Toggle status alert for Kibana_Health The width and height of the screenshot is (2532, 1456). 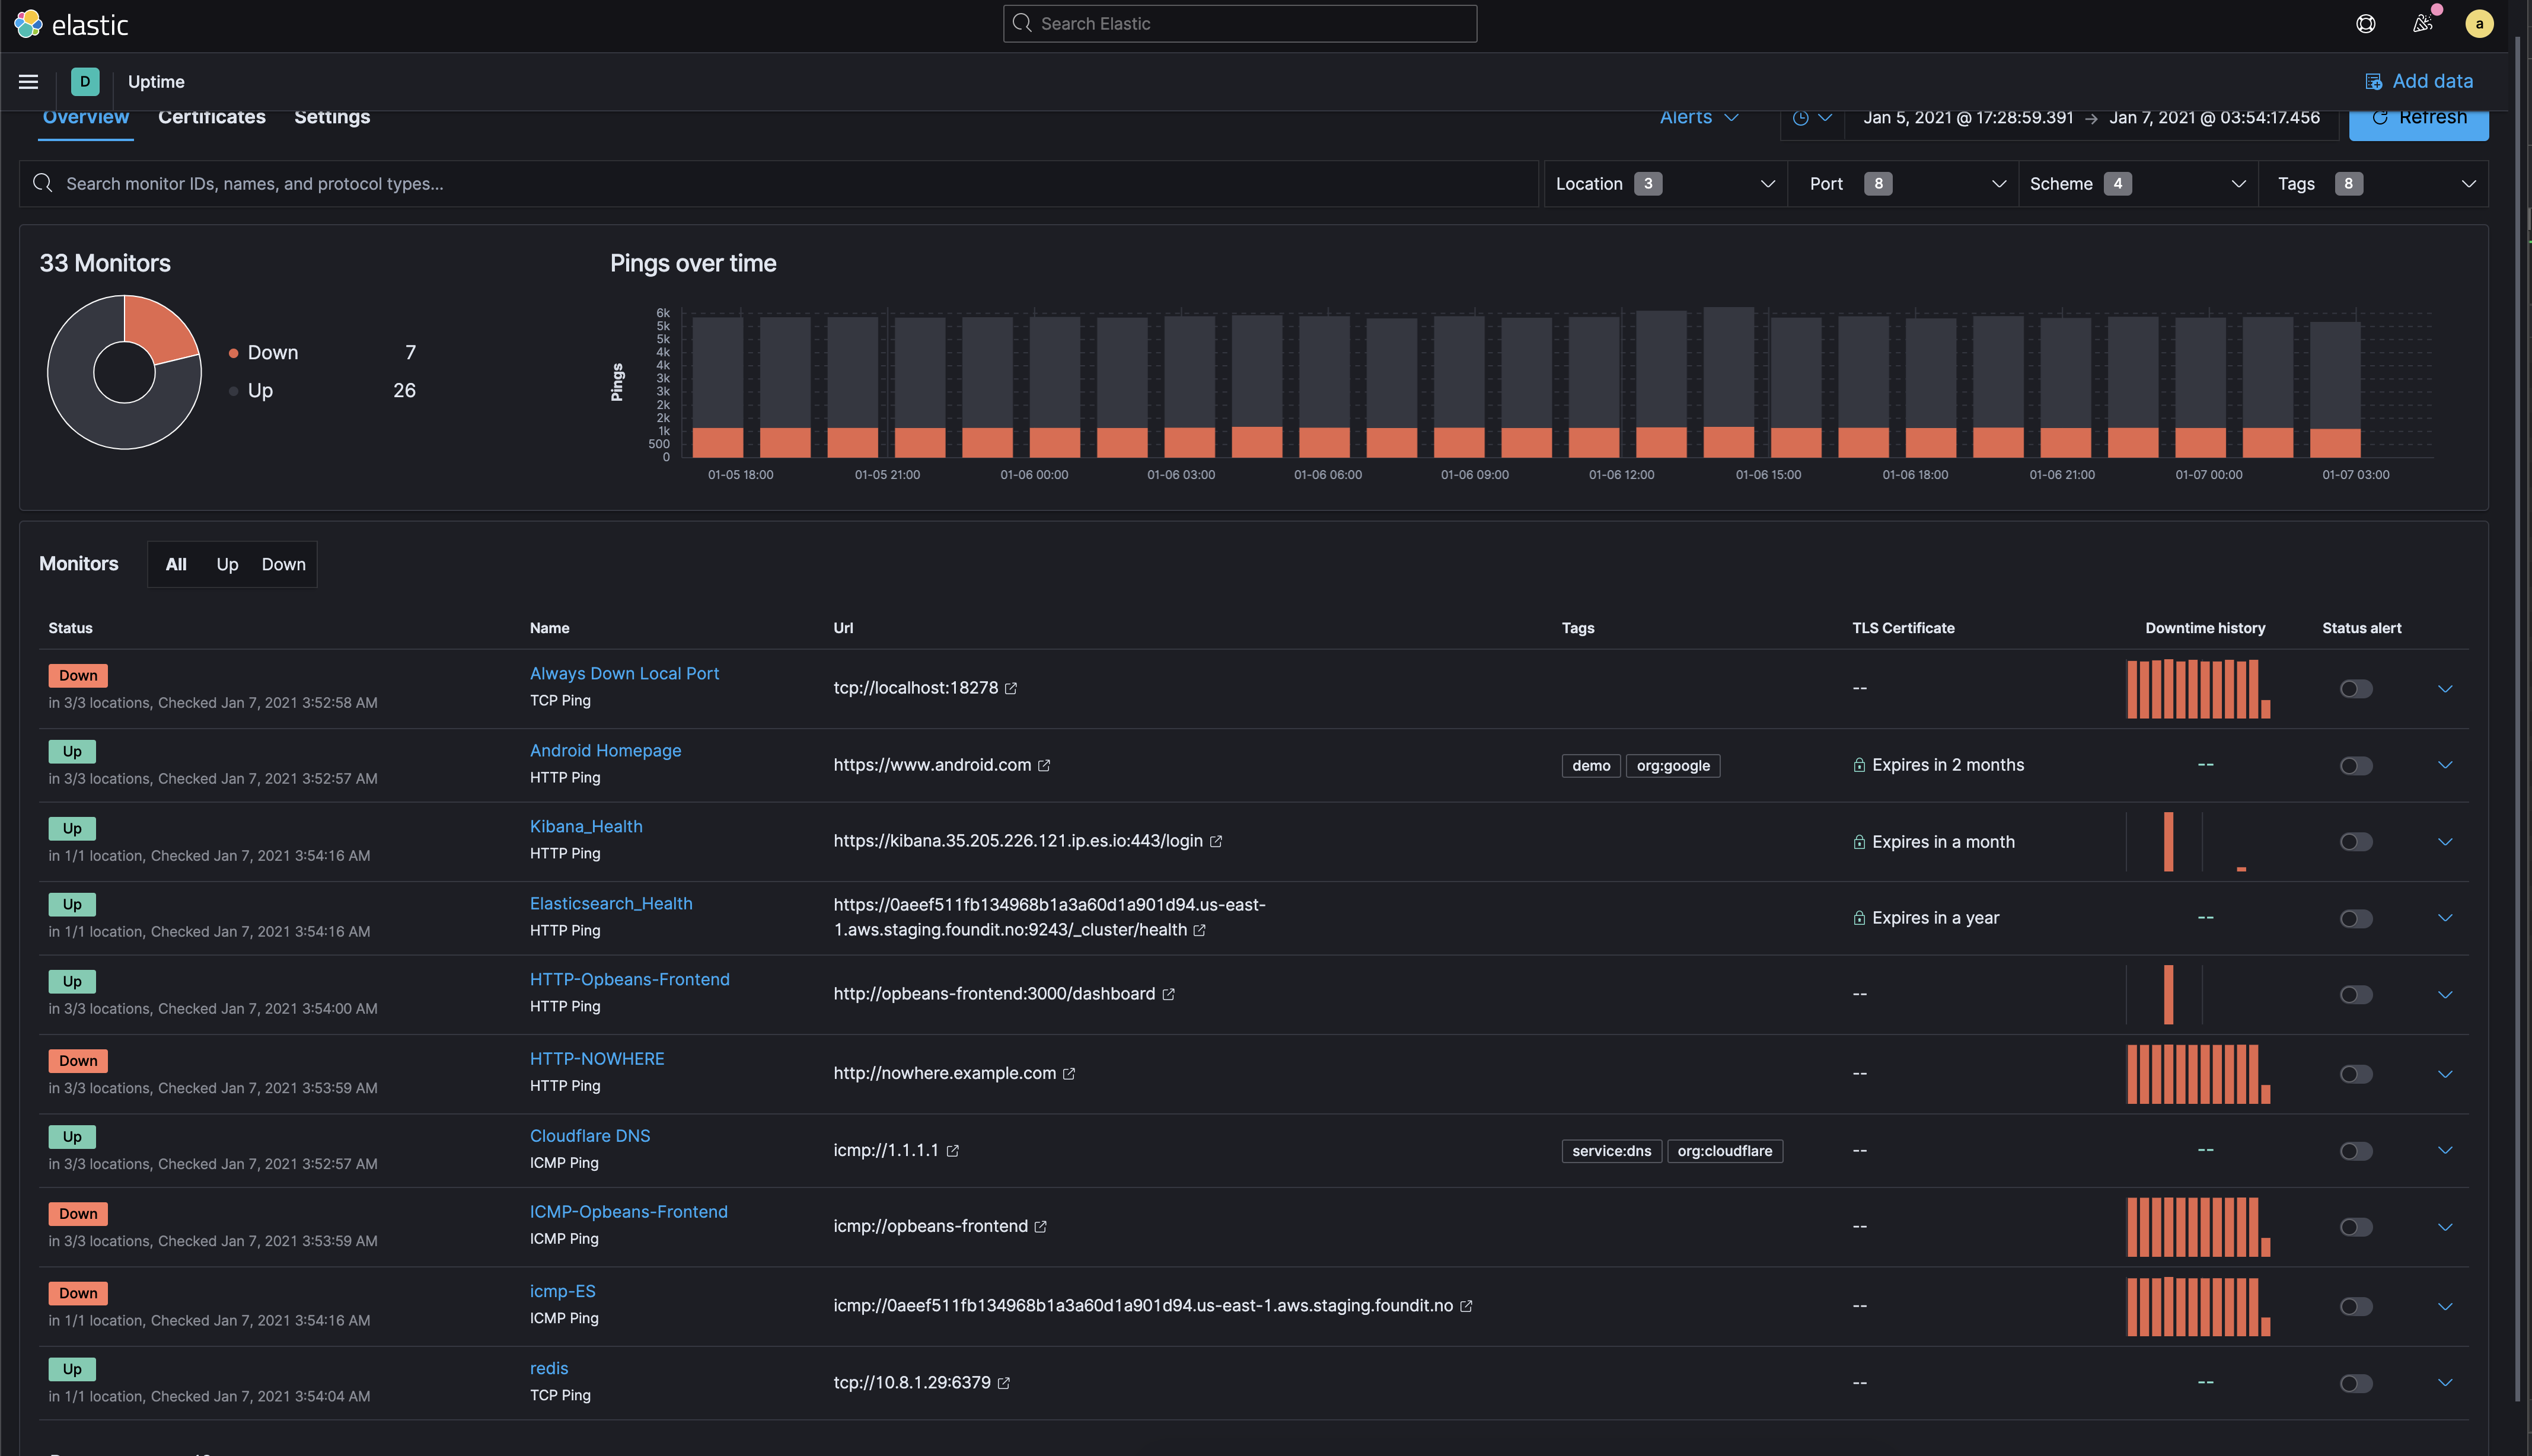[x=2356, y=842]
